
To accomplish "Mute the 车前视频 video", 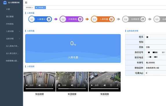I will pos(105,85).
